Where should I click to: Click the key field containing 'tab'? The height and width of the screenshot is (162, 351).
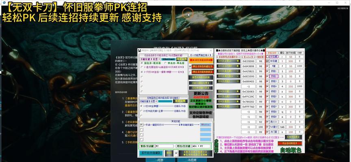[x=282, y=127]
